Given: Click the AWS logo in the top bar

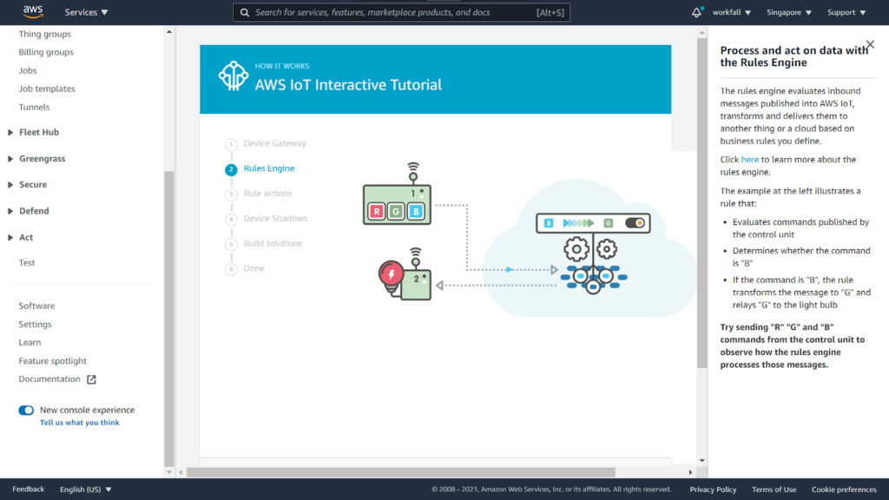Looking at the screenshot, I should (x=32, y=12).
